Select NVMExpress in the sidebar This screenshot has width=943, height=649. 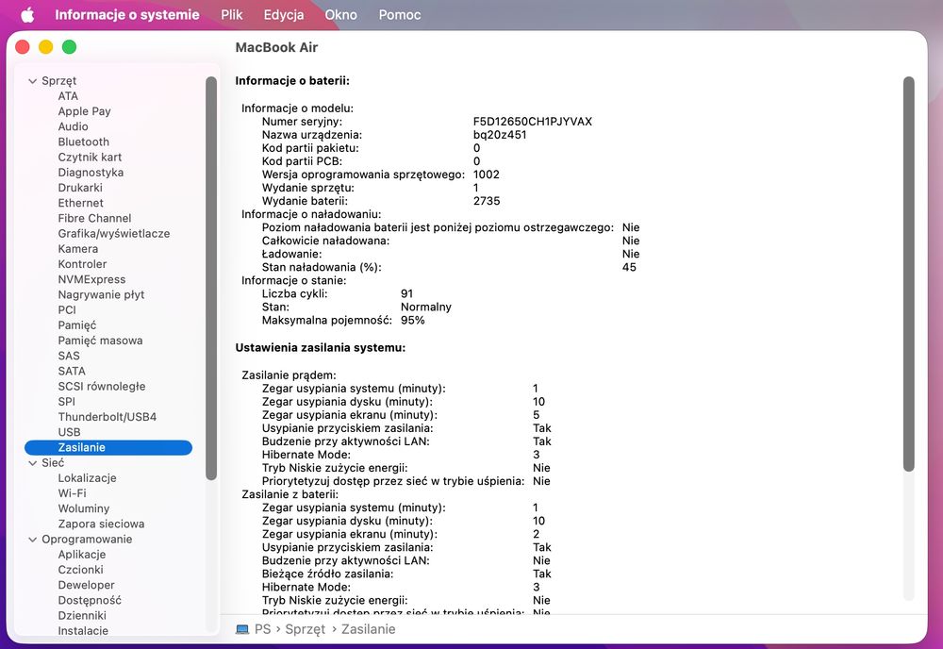pos(91,279)
